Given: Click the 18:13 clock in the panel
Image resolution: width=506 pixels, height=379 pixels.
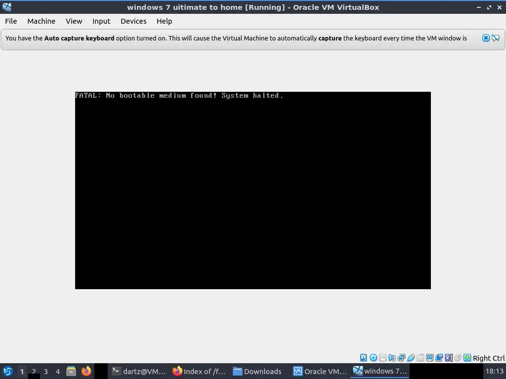Looking at the screenshot, I should click(x=494, y=371).
